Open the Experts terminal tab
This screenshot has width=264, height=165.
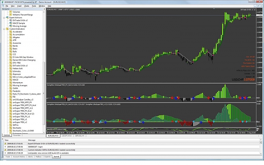[47, 157]
